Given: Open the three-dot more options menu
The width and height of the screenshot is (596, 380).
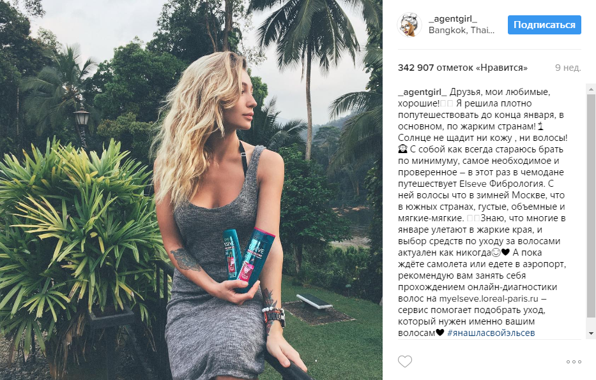Looking at the screenshot, I should 574,362.
